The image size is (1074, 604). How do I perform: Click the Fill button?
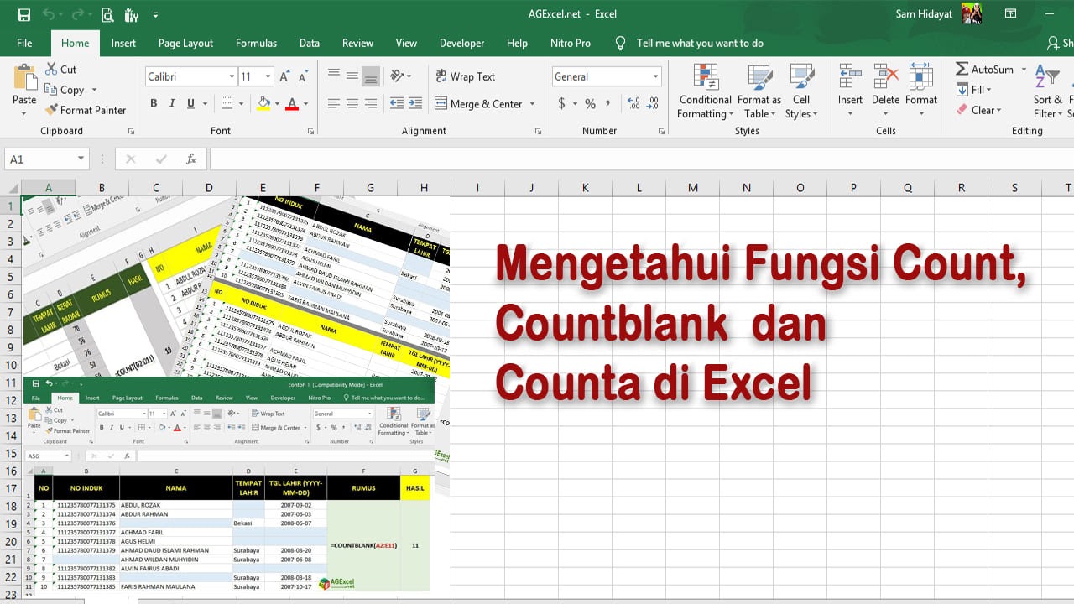tap(973, 90)
